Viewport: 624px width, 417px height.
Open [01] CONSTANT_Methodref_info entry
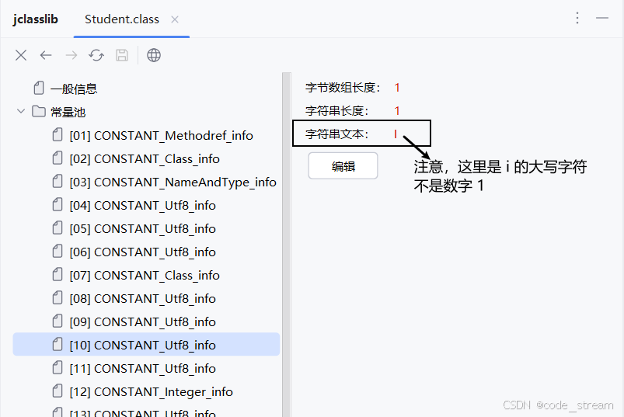161,136
